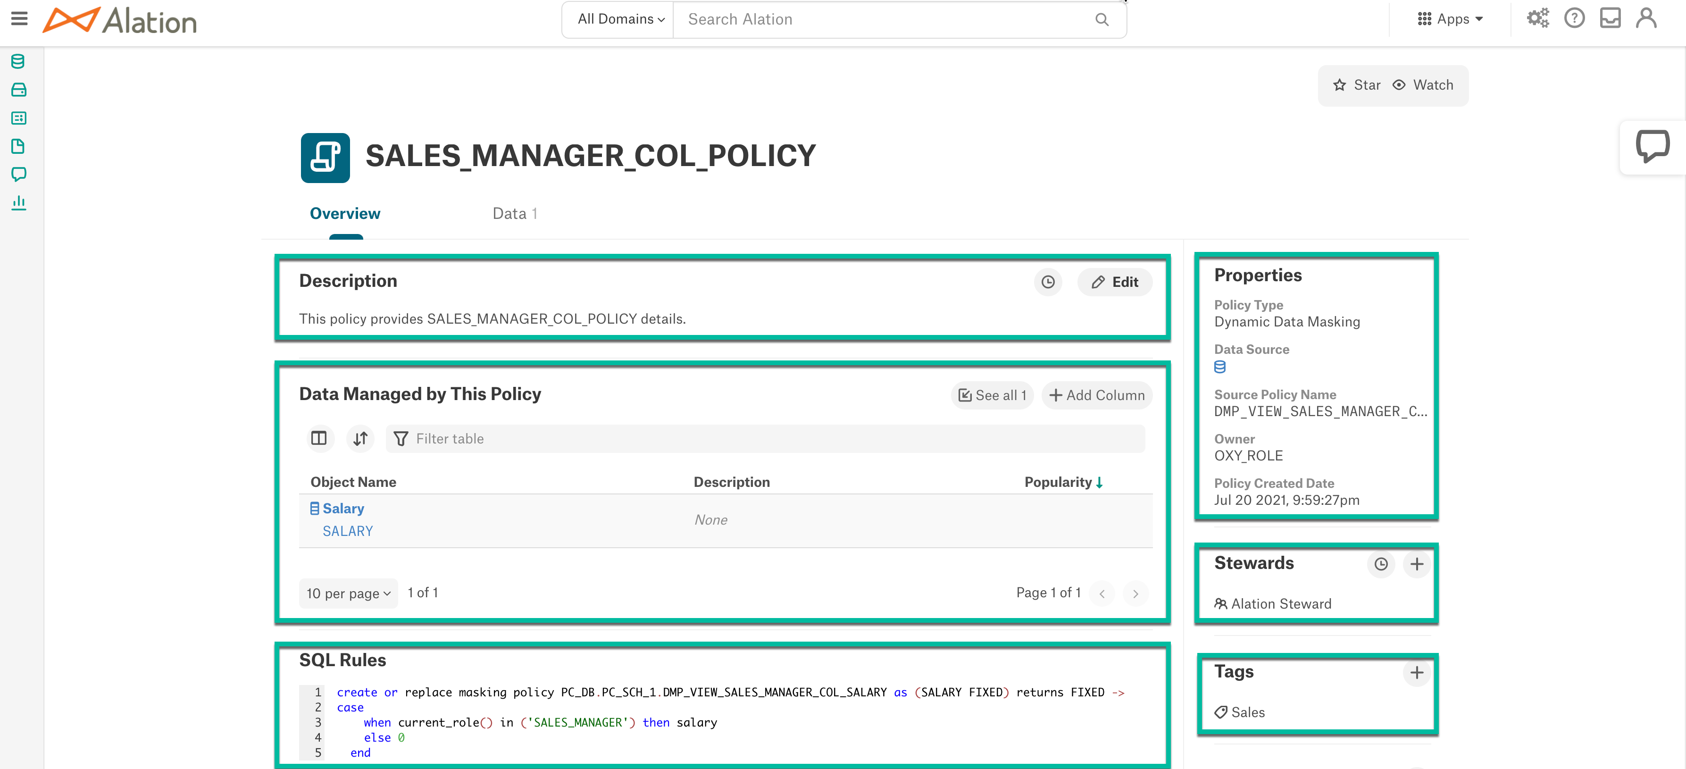The height and width of the screenshot is (769, 1686).
Task: Switch to the Data 1 tab
Action: click(515, 214)
